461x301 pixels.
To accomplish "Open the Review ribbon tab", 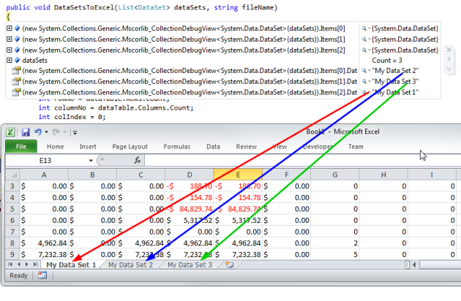I will (x=247, y=147).
